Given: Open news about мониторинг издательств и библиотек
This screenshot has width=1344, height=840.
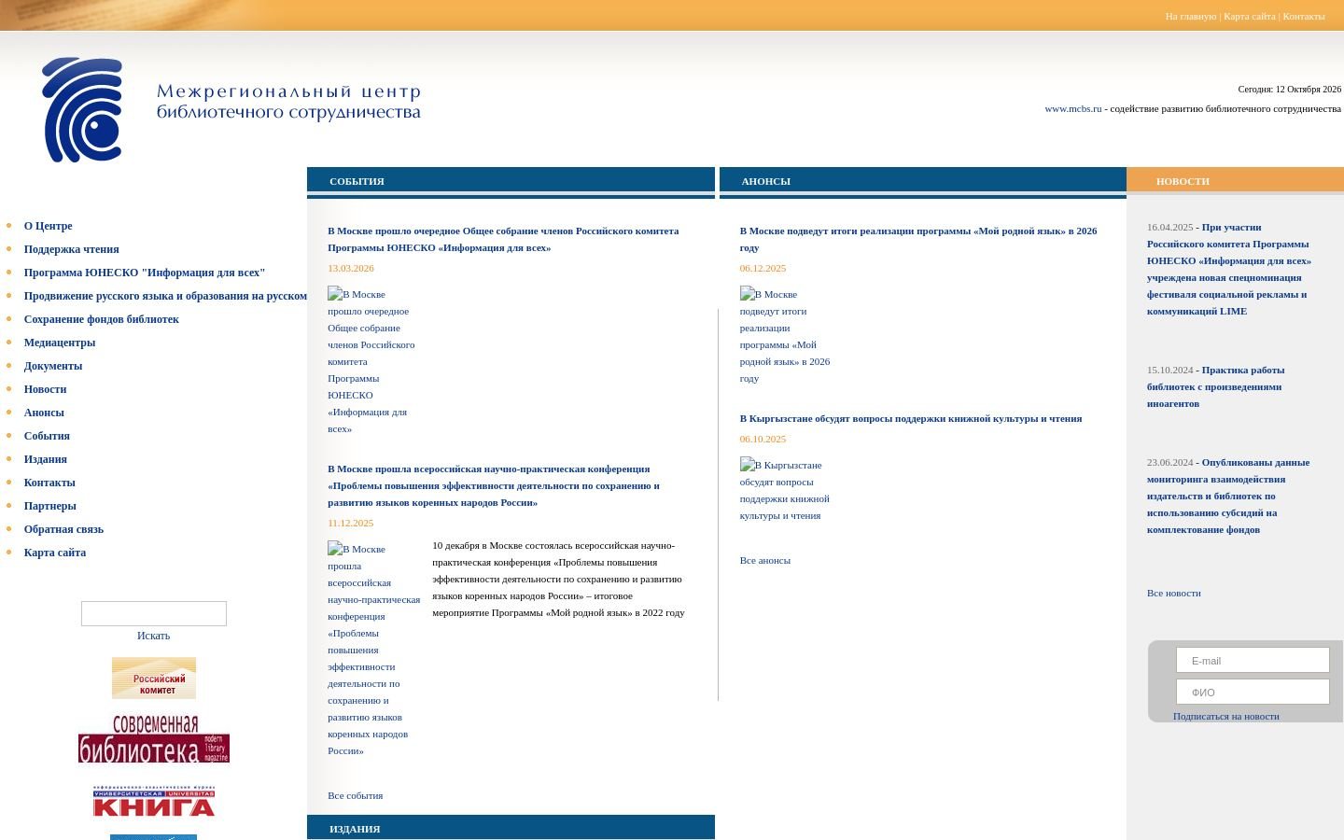Looking at the screenshot, I should [x=1228, y=496].
